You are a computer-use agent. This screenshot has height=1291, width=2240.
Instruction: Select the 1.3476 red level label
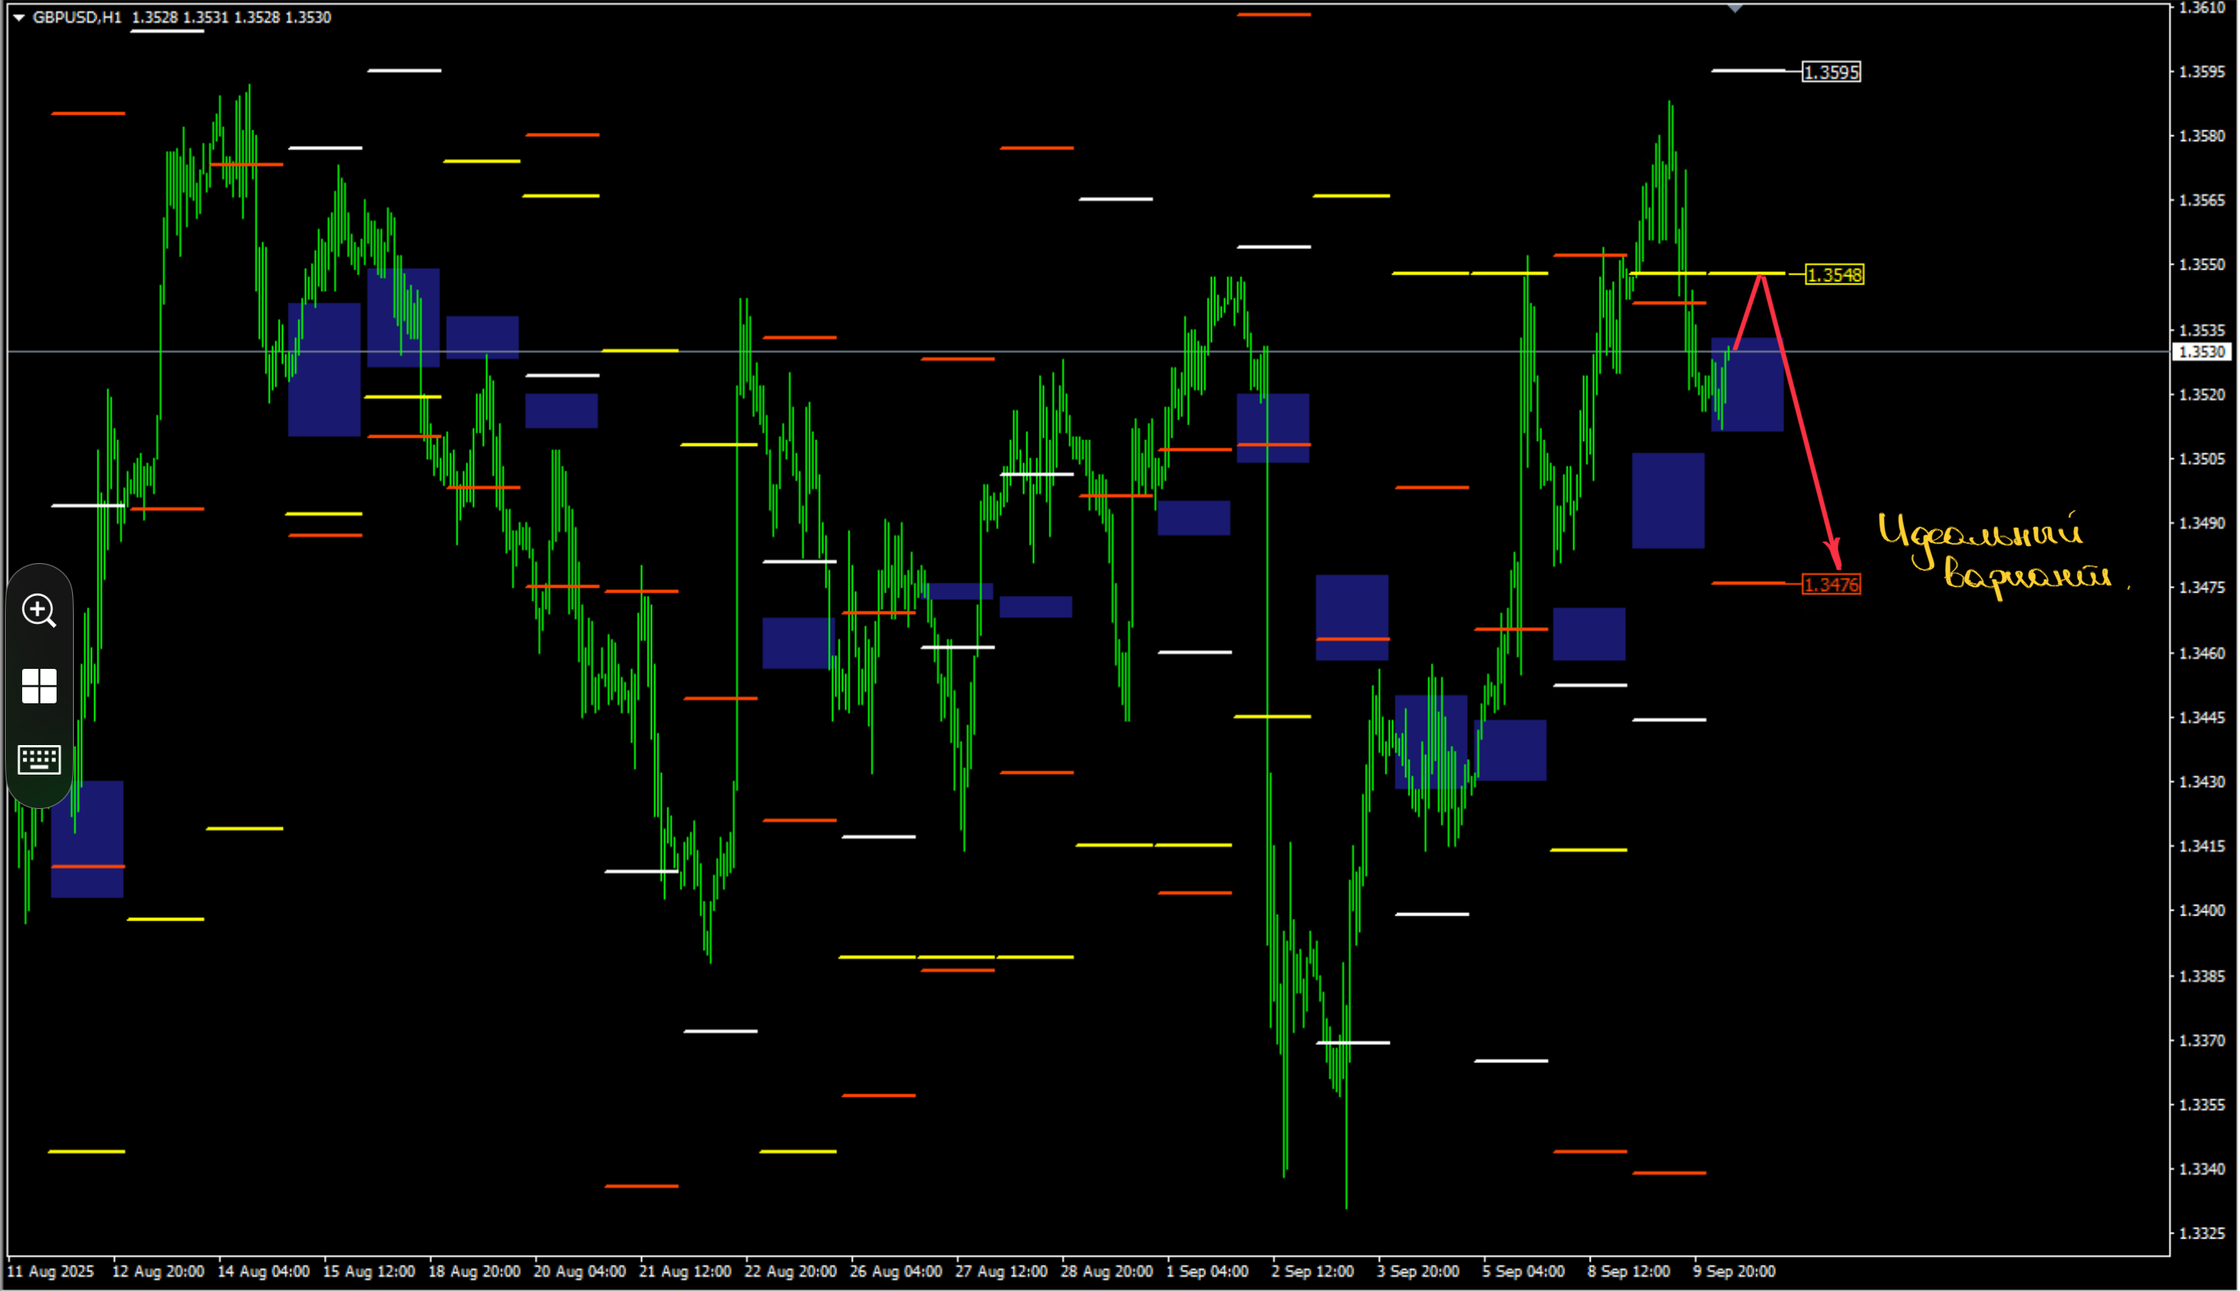(1831, 584)
